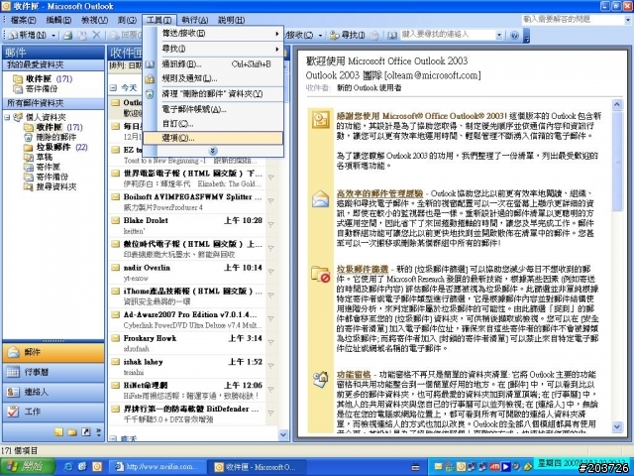
Task: Select the Deleted Items folder
Action: (x=50, y=137)
